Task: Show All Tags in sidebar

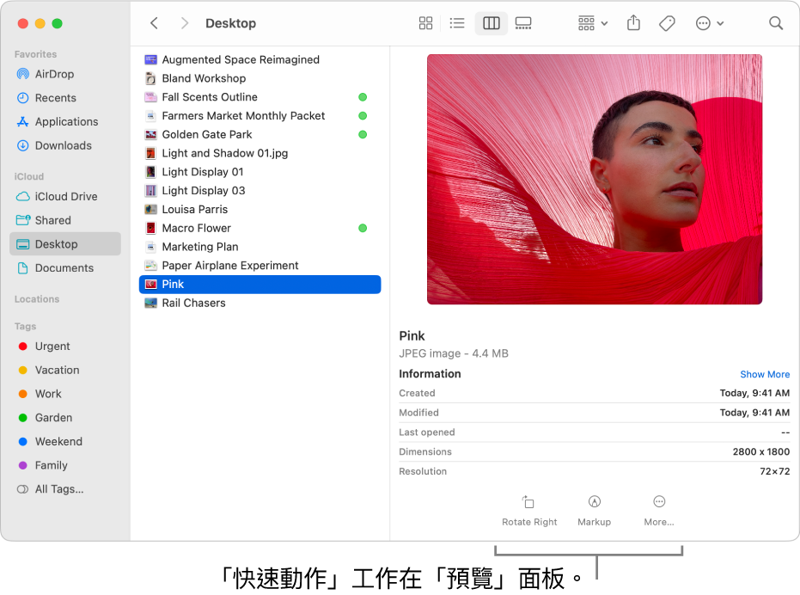Action: pyautogui.click(x=64, y=489)
